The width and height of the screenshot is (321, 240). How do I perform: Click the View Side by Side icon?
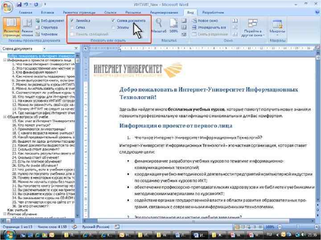tap(235, 20)
